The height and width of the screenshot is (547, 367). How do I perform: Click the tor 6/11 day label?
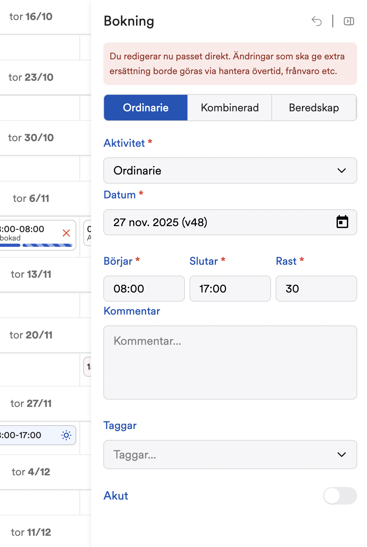coord(31,198)
